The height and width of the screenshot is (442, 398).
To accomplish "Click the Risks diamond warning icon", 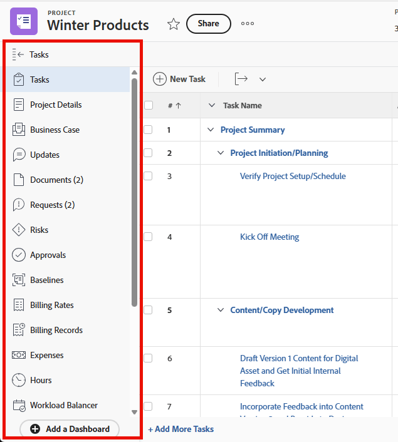I will click(x=19, y=230).
